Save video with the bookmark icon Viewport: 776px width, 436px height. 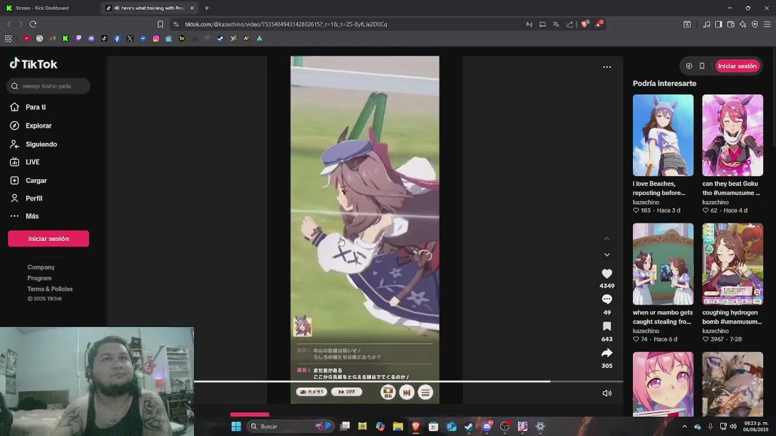coord(607,326)
